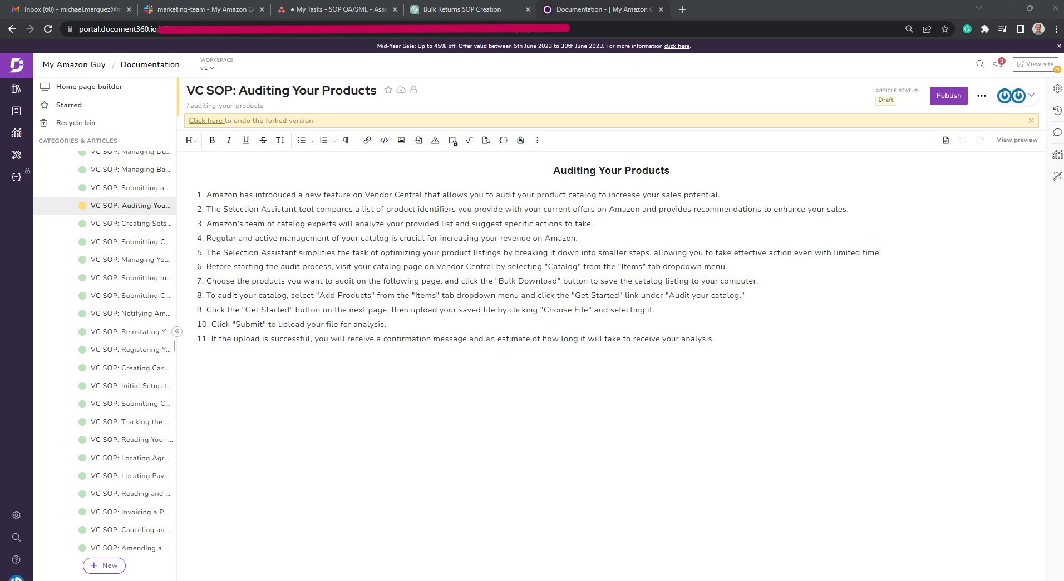Click here to undo forked version
This screenshot has width=1064, height=581.
[206, 121]
